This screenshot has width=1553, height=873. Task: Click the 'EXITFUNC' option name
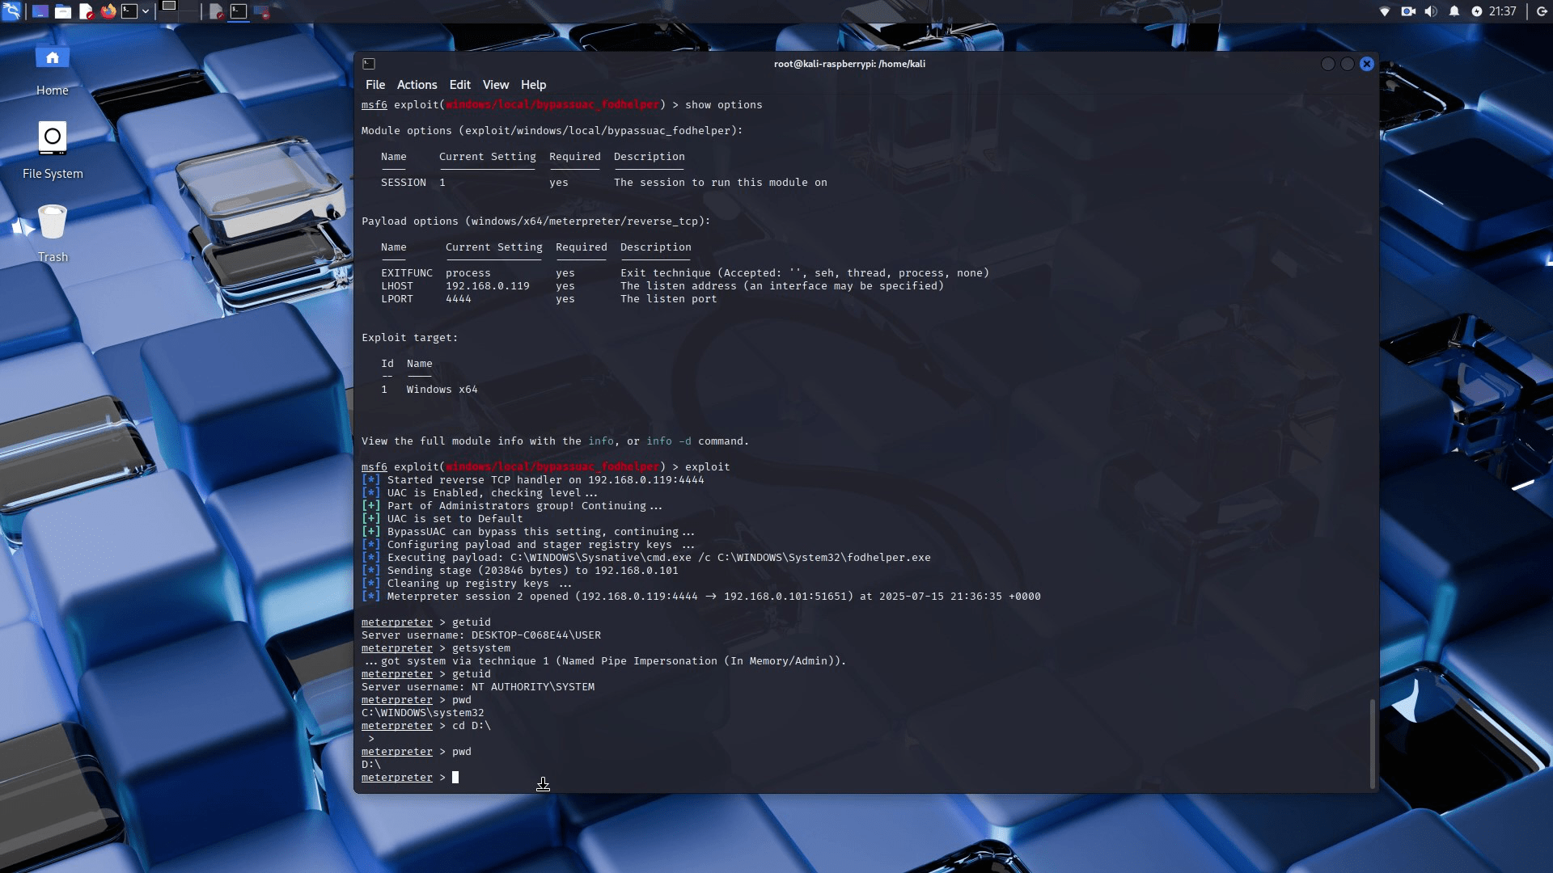pyautogui.click(x=407, y=273)
